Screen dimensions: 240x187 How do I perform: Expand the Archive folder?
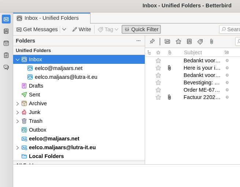[x=17, y=104]
